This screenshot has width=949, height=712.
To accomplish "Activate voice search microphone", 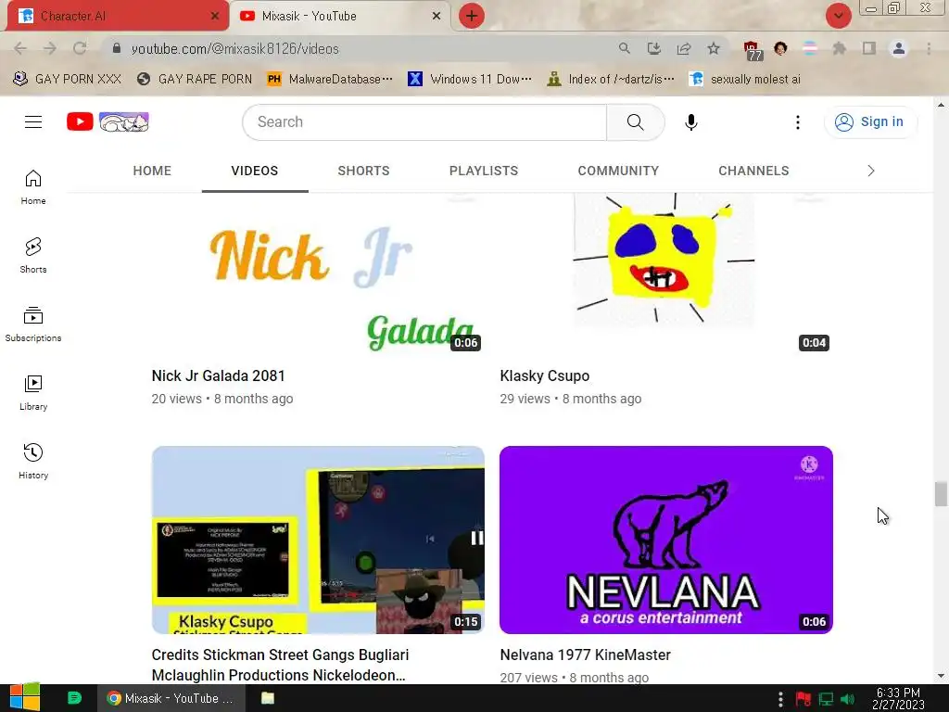I will click(x=690, y=121).
